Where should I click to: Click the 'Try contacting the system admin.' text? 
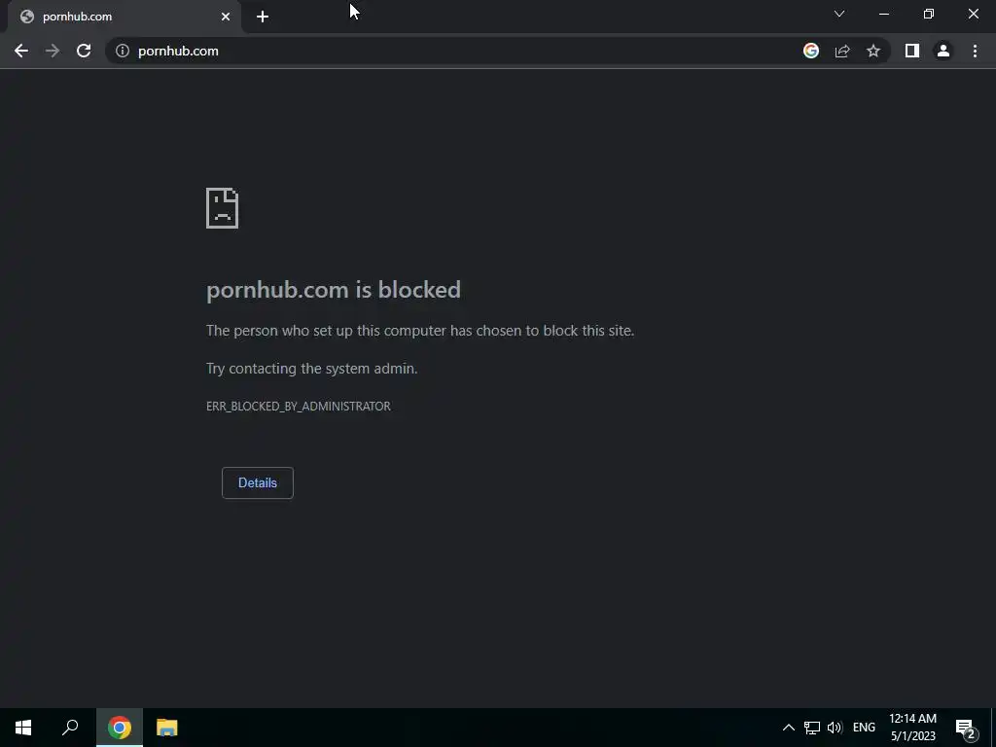(312, 369)
